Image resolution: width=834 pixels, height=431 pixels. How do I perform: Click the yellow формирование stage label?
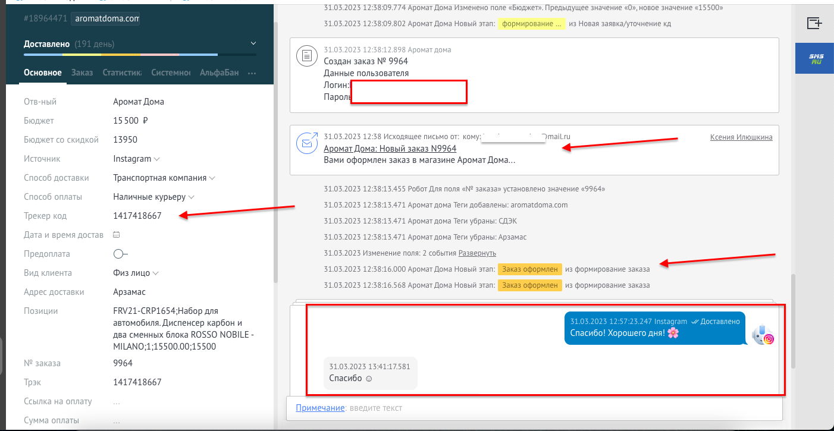(x=532, y=24)
